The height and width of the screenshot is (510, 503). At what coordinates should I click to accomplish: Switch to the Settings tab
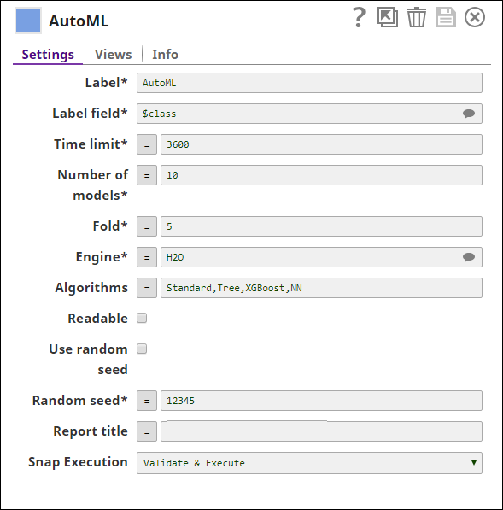48,55
